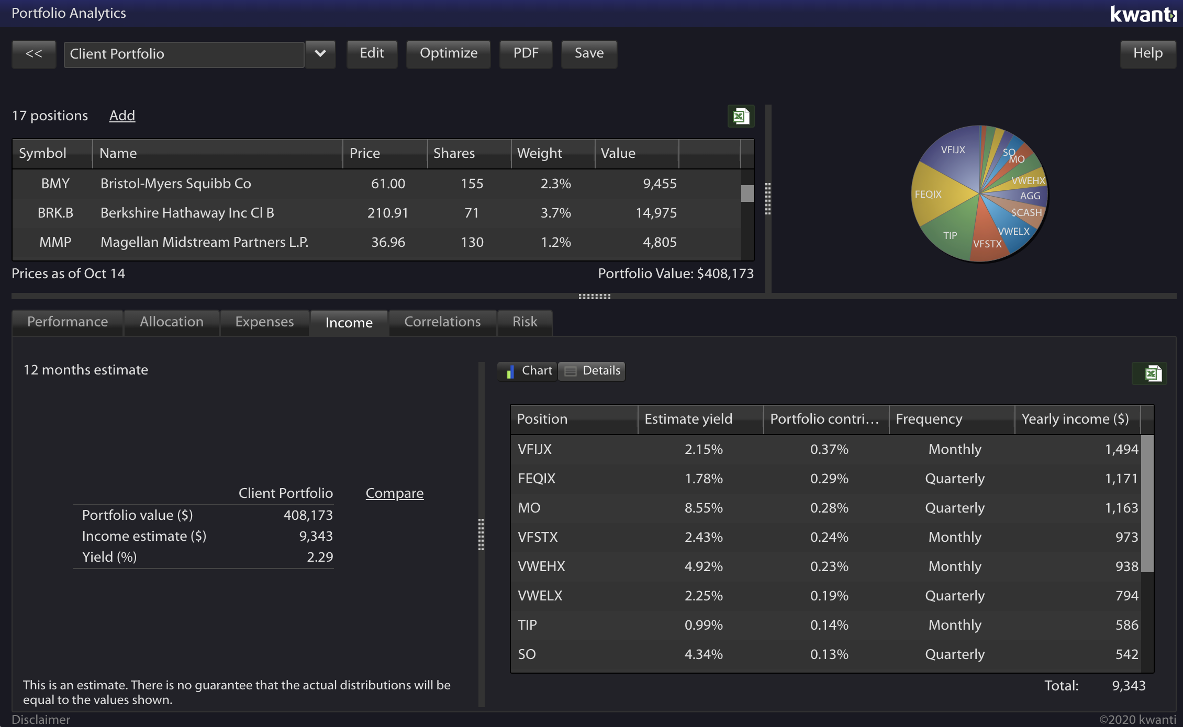1183x727 pixels.
Task: Switch to the Correlations tab
Action: pos(442,322)
